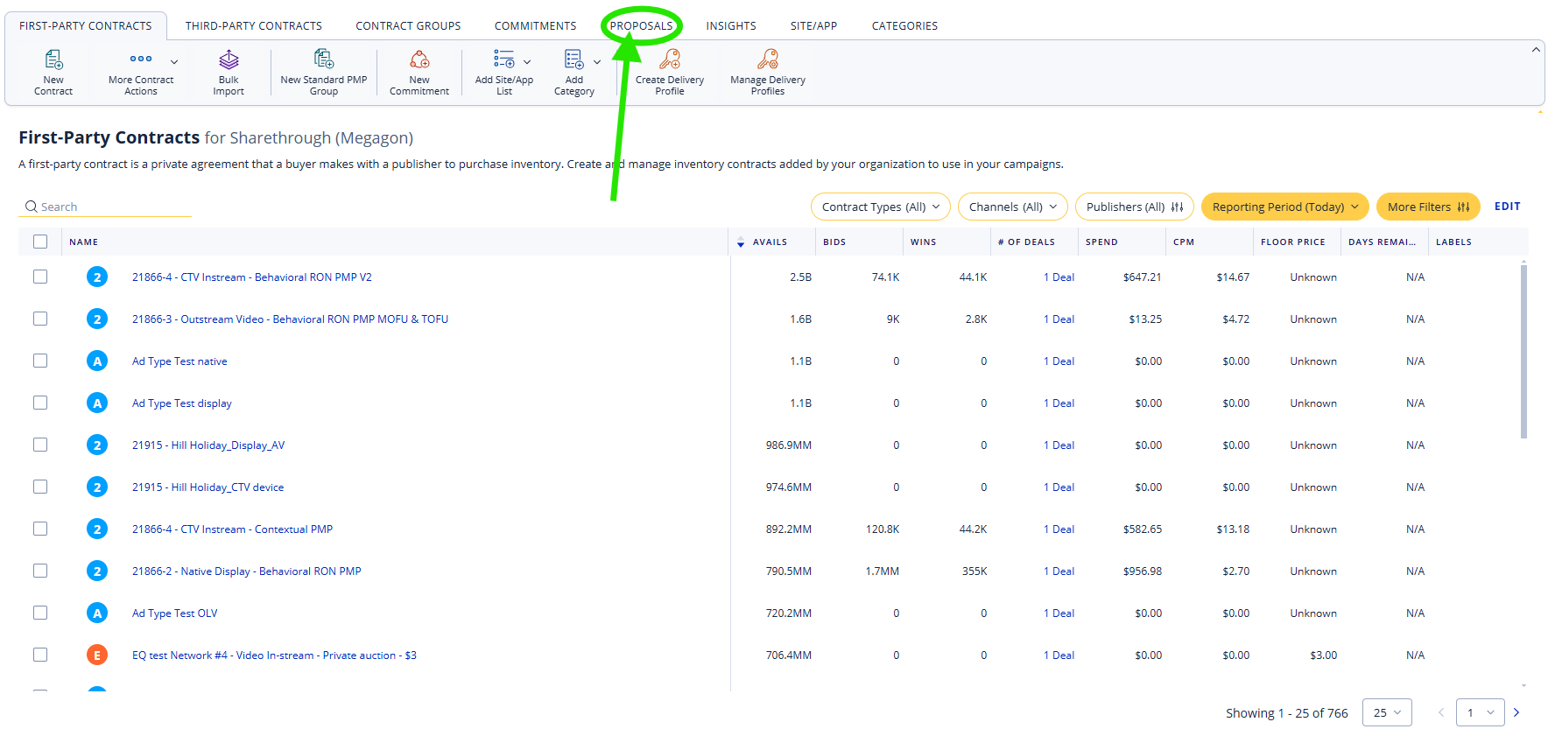Screen dimensions: 1548x736
Task: Click the Avails column sort arrow
Action: point(741,242)
